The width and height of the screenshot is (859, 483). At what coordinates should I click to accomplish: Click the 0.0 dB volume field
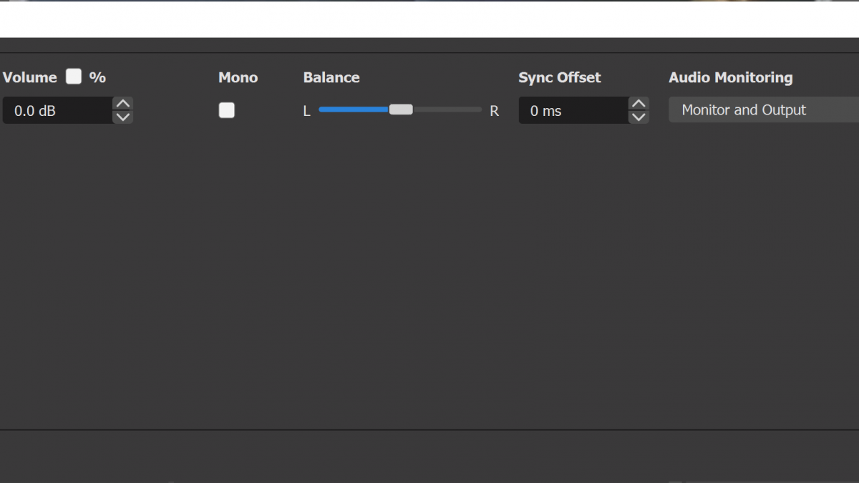tap(57, 111)
